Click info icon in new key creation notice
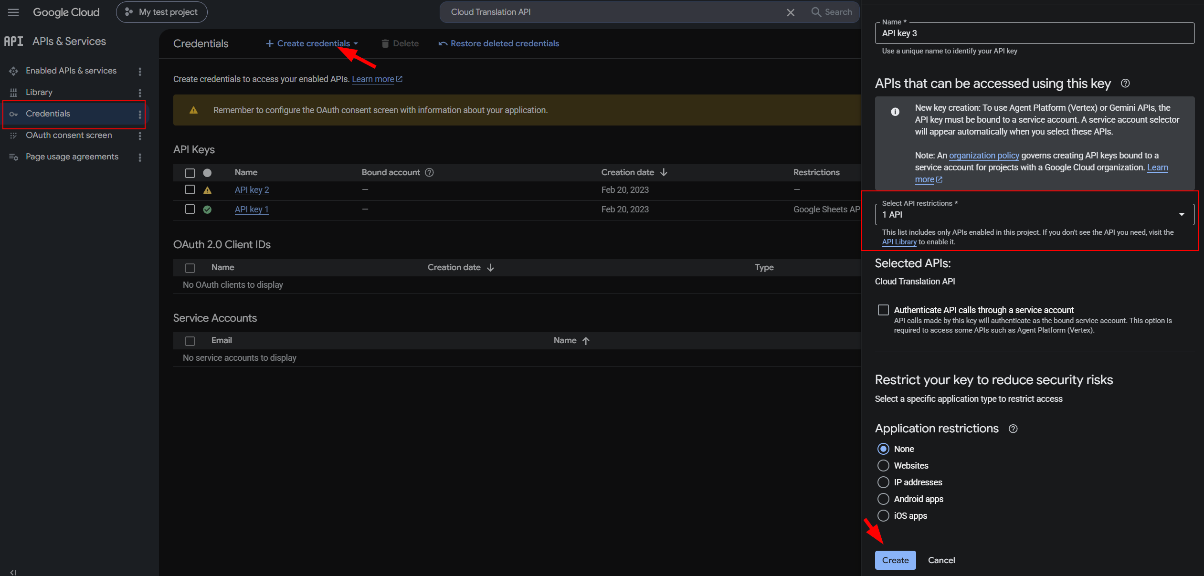 895,112
